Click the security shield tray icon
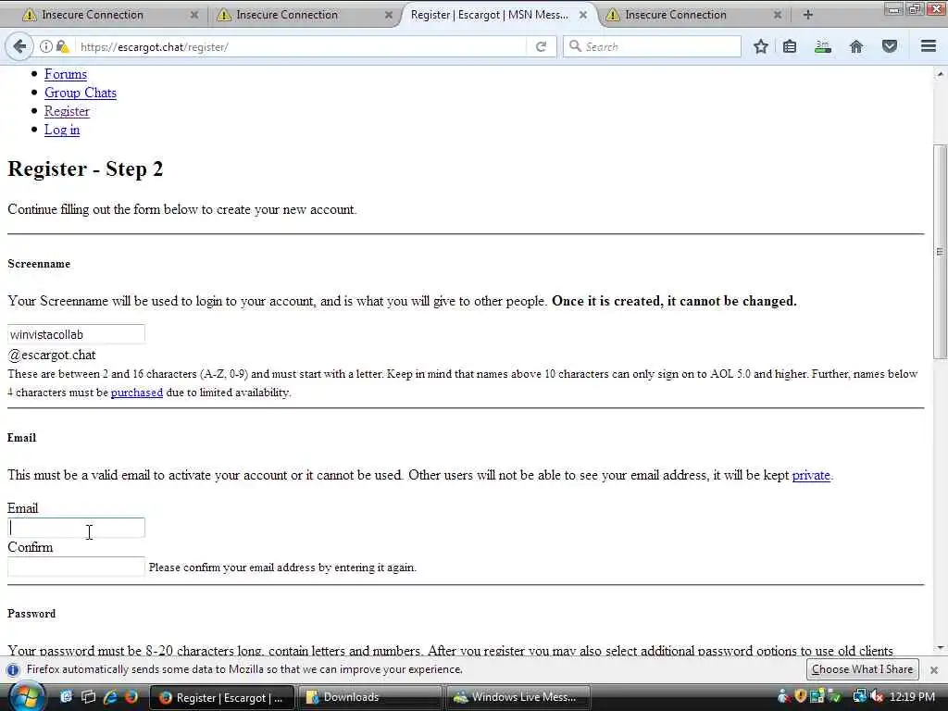Screen dimensions: 948x711 pos(801,697)
